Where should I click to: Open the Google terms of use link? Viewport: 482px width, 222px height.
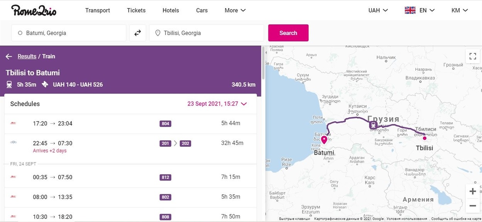click(407, 219)
